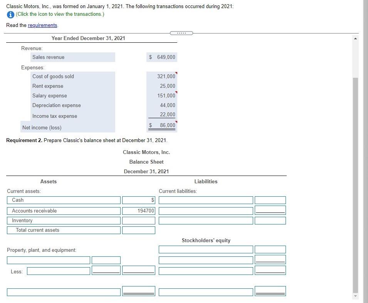Click the first stockholders' equity name field
This screenshot has width=368, height=303.
click(206, 249)
